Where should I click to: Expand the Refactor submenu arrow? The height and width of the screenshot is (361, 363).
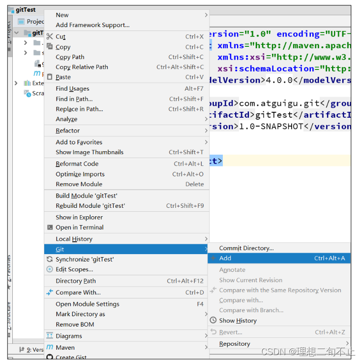click(x=206, y=131)
